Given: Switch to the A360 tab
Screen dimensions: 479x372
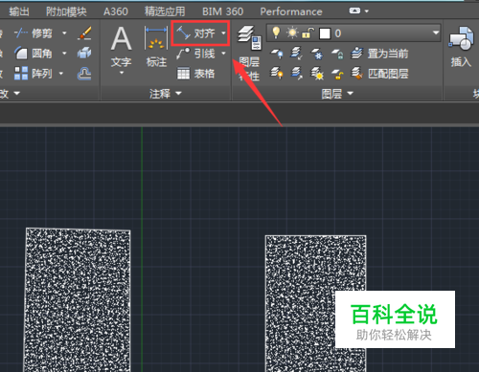Looking at the screenshot, I should [x=116, y=11].
